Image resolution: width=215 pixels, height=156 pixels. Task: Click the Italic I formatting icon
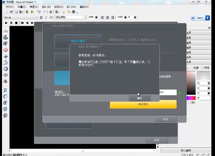[46, 17]
